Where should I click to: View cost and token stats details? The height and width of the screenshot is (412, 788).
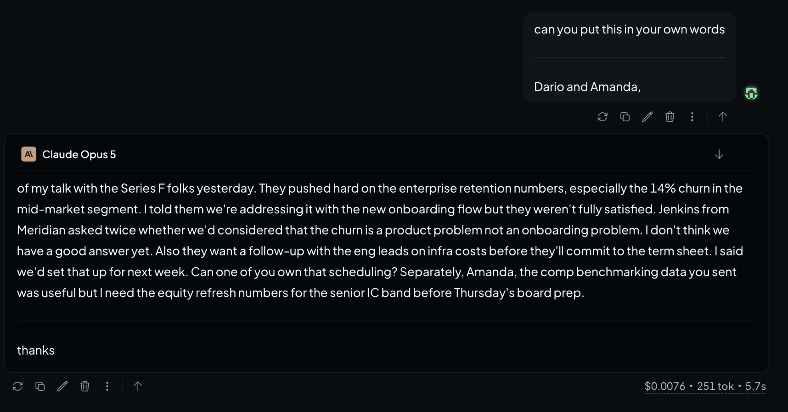705,386
